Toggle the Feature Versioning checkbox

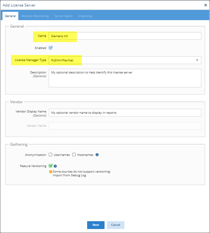click(x=50, y=166)
